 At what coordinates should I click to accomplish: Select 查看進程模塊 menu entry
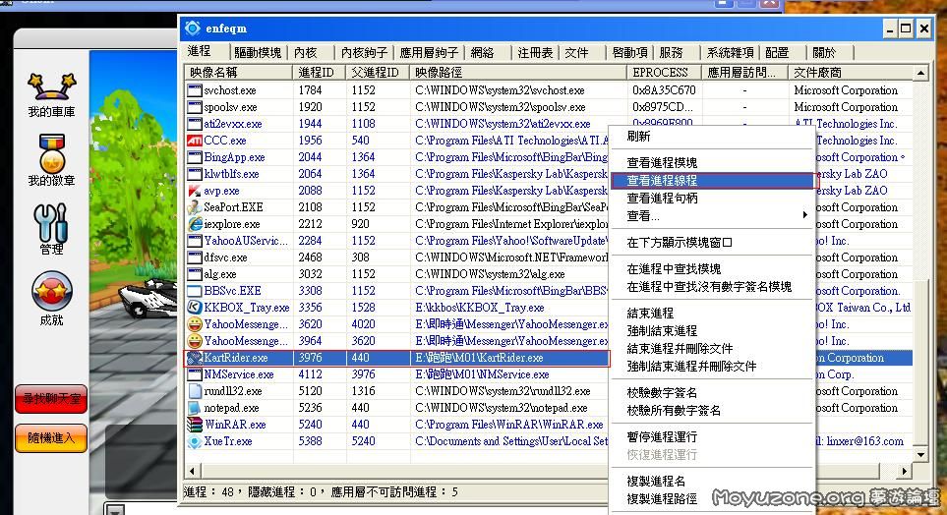712,163
